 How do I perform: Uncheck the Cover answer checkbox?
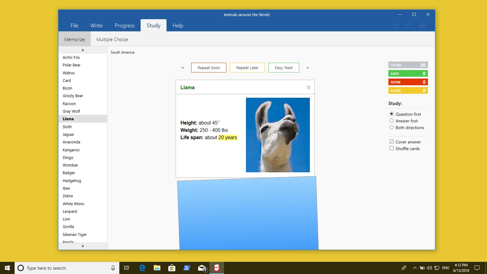pos(392,141)
